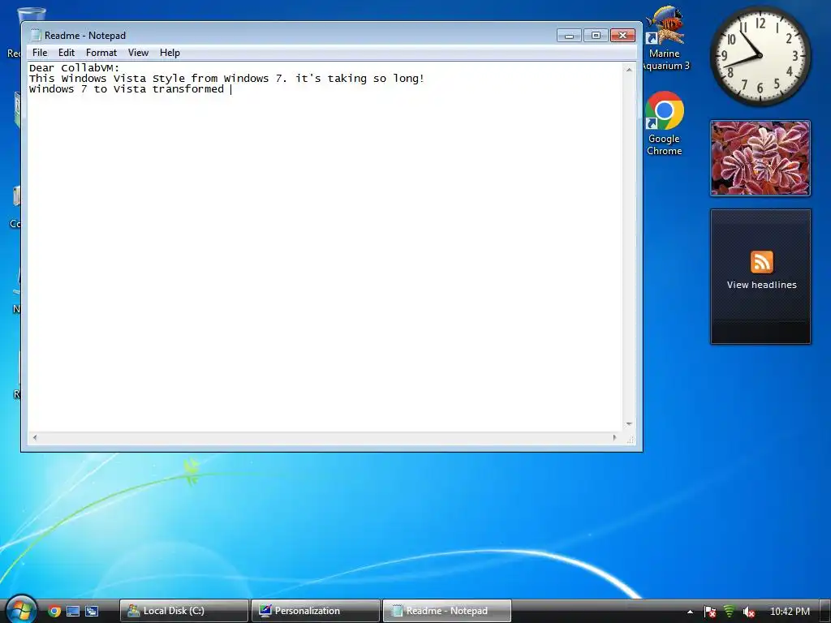Screen dimensions: 831x623
Task: Open the Format menu in Notepad
Action: [x=101, y=53]
